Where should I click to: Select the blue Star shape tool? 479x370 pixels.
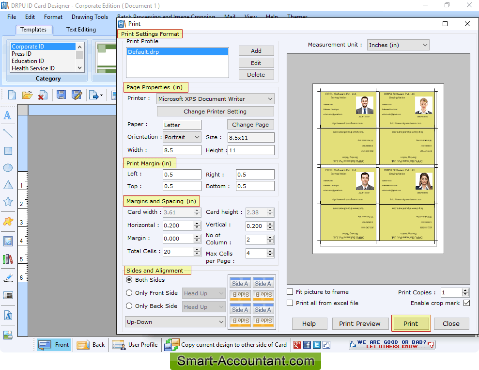tap(8, 202)
